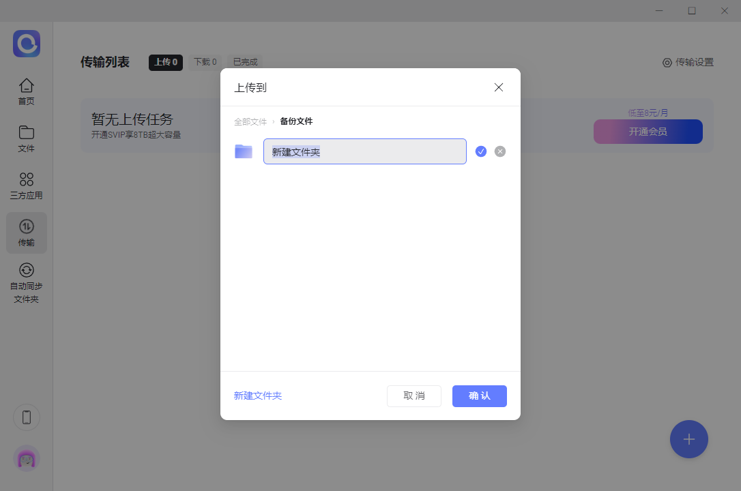Switch to the 已完成 tab
This screenshot has width=741, height=491.
244,61
